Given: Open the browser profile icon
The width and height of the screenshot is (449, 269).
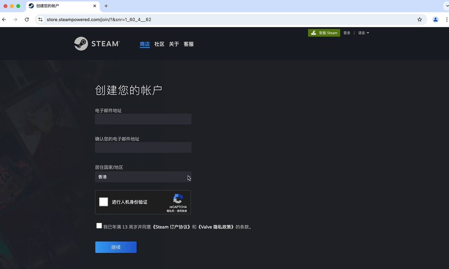Looking at the screenshot, I should pyautogui.click(x=435, y=19).
